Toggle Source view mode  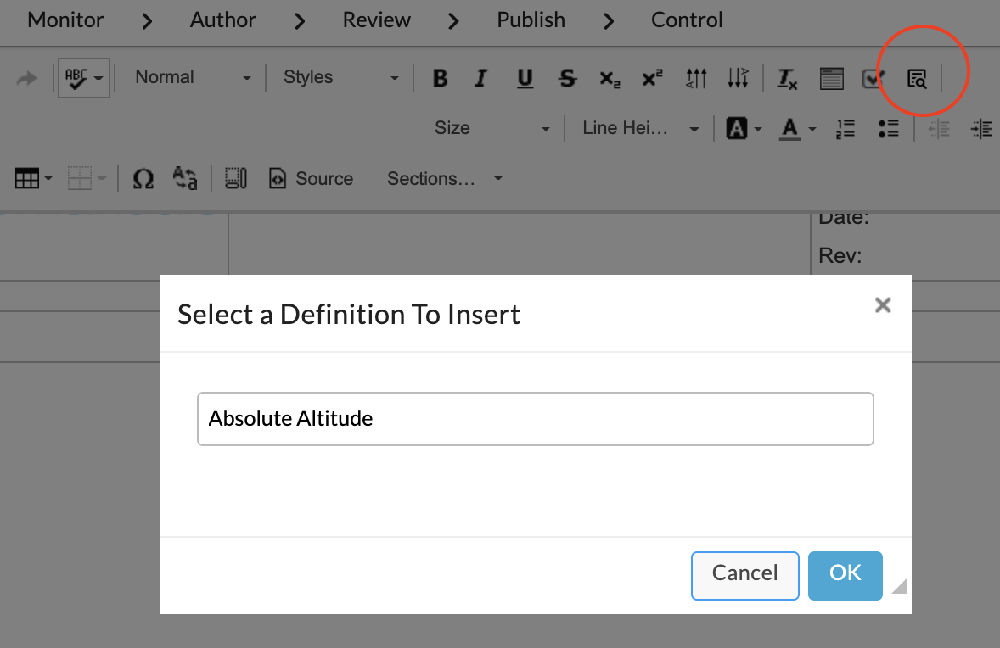pyautogui.click(x=311, y=179)
